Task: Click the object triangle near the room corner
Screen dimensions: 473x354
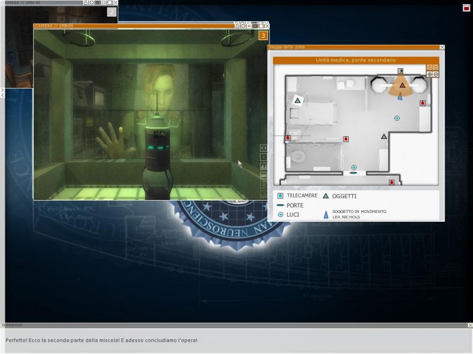Action: pos(384,136)
